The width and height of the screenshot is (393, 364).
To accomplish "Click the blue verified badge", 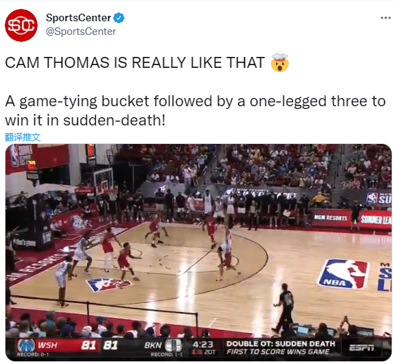I will (119, 18).
